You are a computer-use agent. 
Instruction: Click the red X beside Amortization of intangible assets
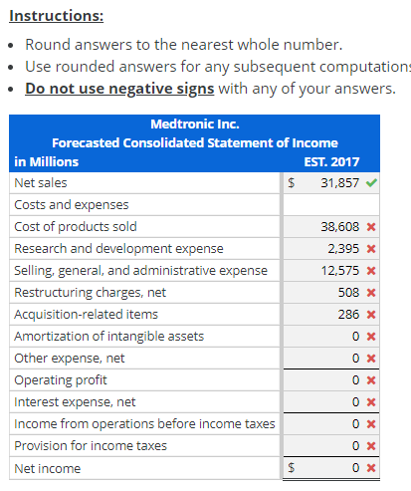pos(371,337)
